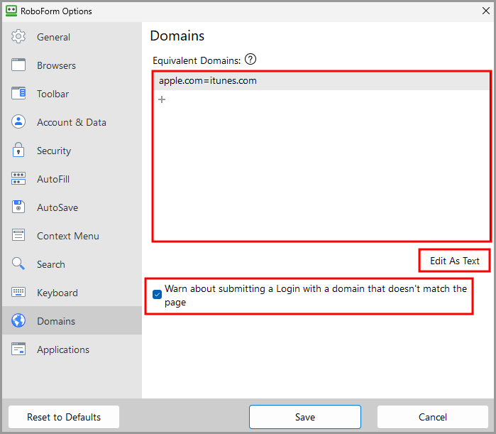The height and width of the screenshot is (434, 496).
Task: Click the RoboForm logo in title bar
Action: click(x=11, y=11)
